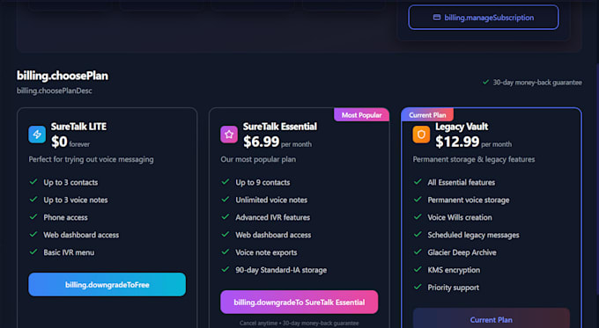This screenshot has width=599, height=328.
Task: Click the Most Popular badge
Action: tap(361, 115)
